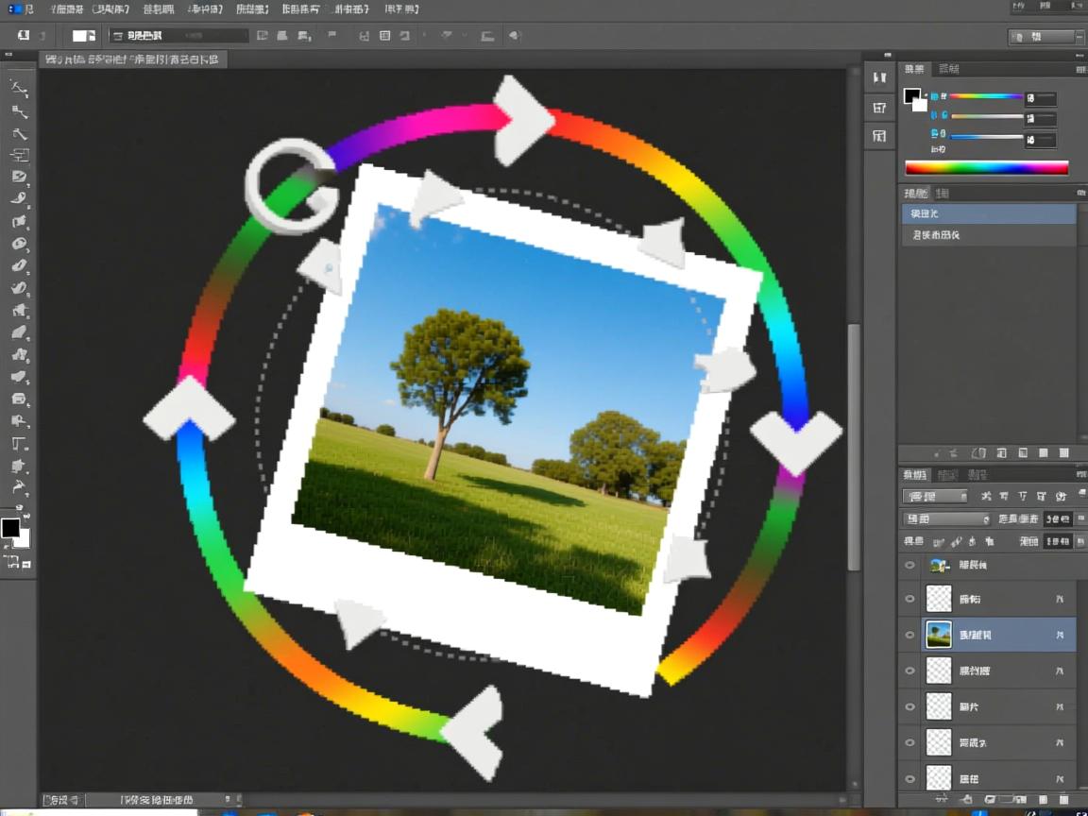
Task: Click the rainbow color spectrum bar
Action: coord(986,168)
